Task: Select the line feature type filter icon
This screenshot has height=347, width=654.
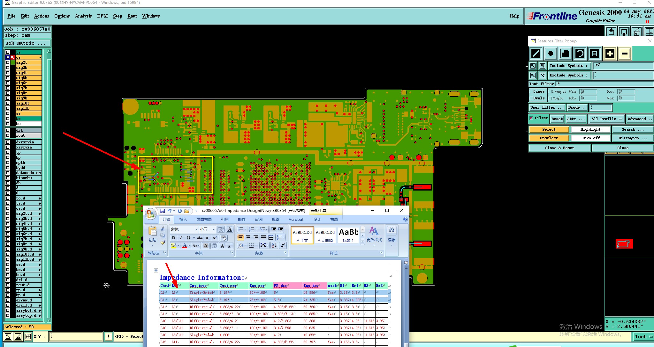Action: coord(536,54)
